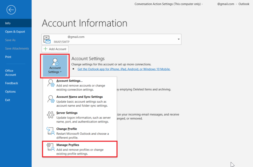Click the Manage Profiles gear-person icon
The width and height of the screenshot is (253, 167).
pos(50,147)
